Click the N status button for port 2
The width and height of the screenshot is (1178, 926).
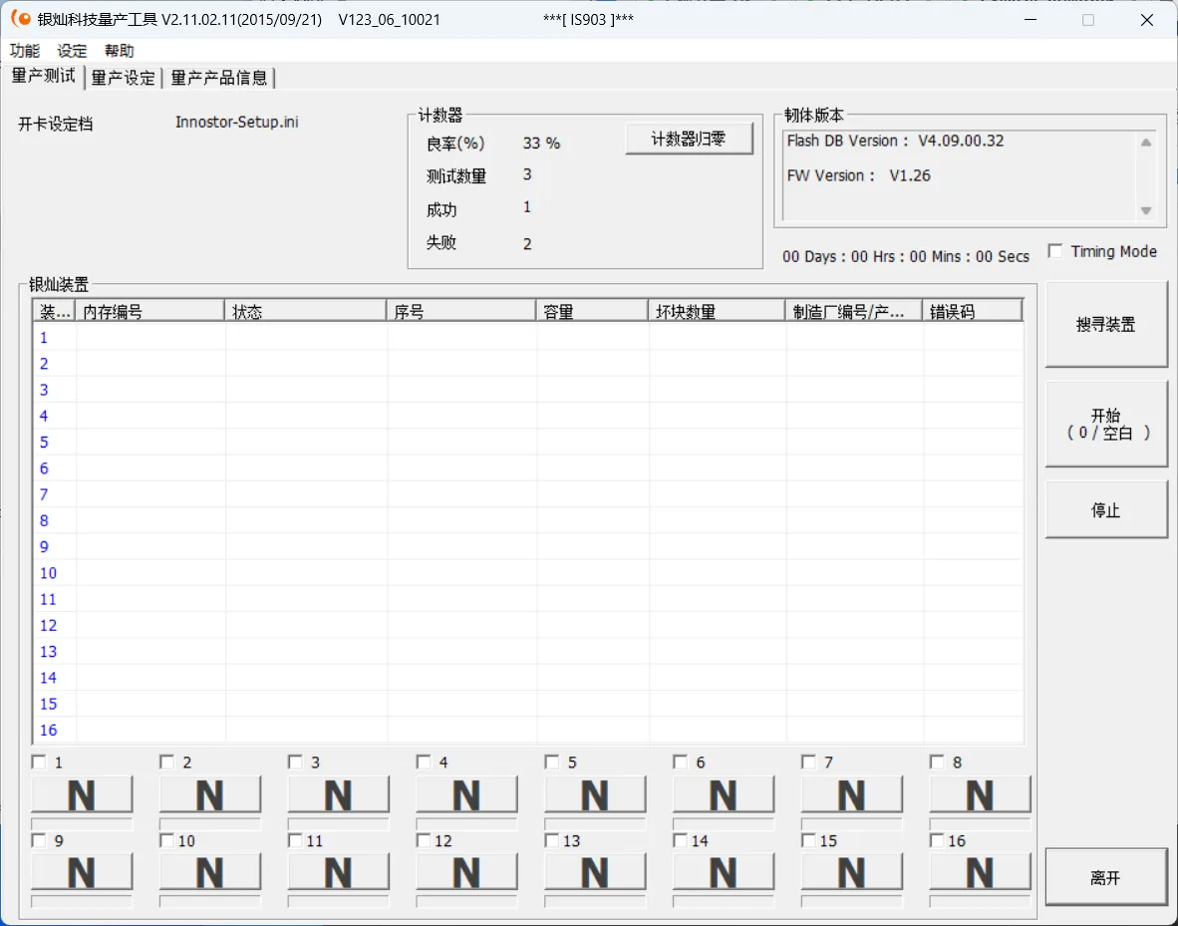pyautogui.click(x=210, y=794)
